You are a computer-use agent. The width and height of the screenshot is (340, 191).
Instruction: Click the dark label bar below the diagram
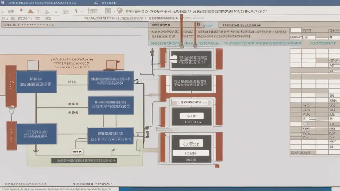(84, 160)
